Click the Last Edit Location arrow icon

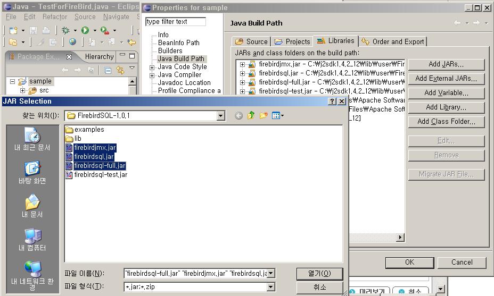pyautogui.click(x=131, y=42)
